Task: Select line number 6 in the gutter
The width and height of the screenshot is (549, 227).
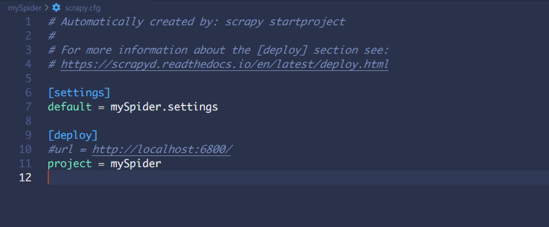Action: point(28,93)
